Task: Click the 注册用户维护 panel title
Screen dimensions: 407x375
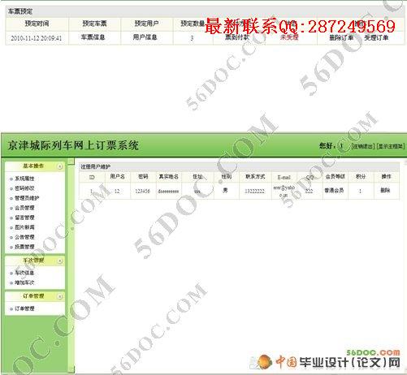Action: [96, 166]
